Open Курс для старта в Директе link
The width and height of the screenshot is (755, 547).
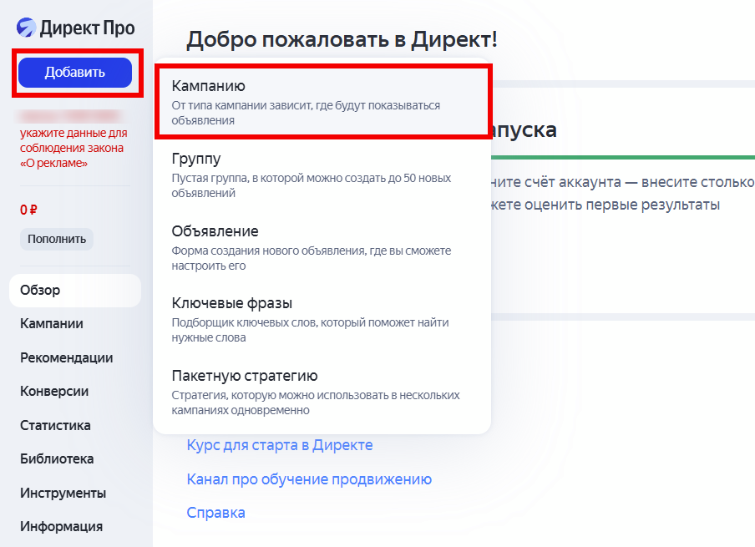point(279,445)
